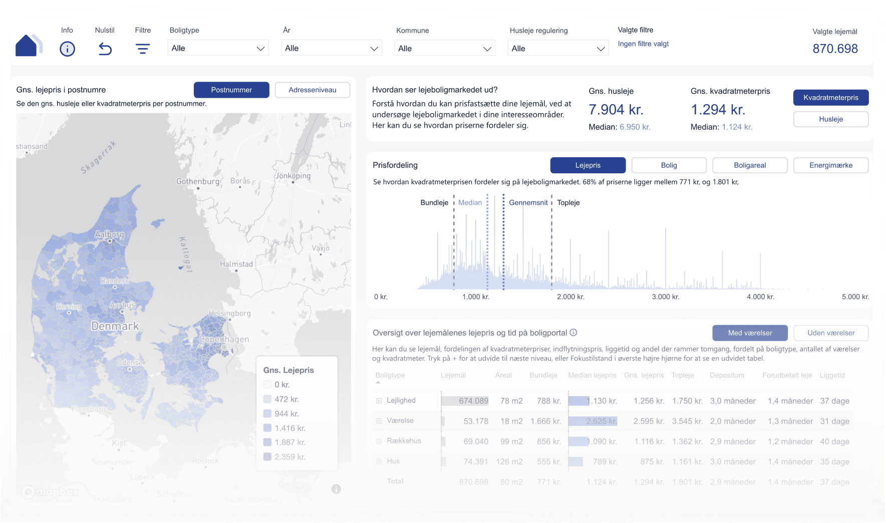Image resolution: width=886 pixels, height=523 pixels.
Task: Open the Lejepris distribution tab
Action: (x=588, y=165)
